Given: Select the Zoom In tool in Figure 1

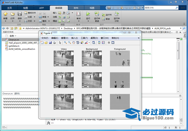Looking at the screenshot, I should pyautogui.click(x=65, y=43).
